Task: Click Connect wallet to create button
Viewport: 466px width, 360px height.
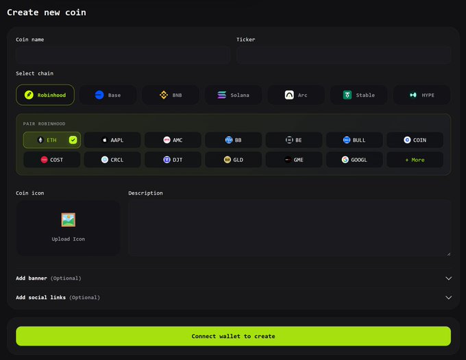Action: click(233, 336)
